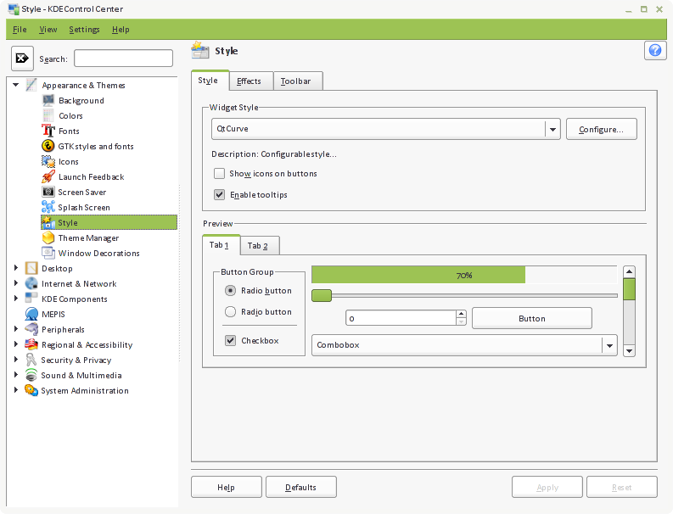Click the Regional & Accessibility flag icon
673x514 pixels.
[31, 344]
